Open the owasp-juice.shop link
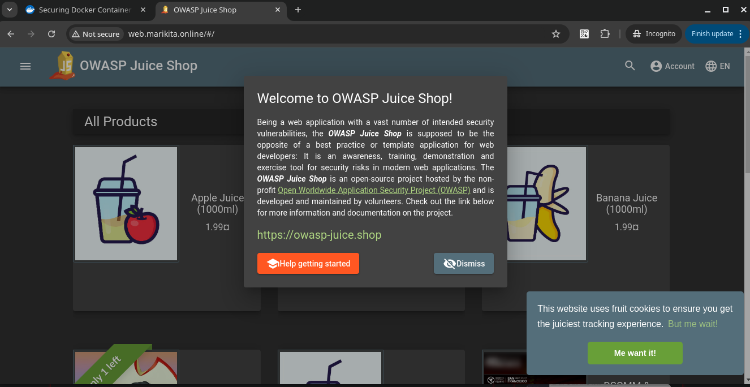750x387 pixels. (x=319, y=235)
